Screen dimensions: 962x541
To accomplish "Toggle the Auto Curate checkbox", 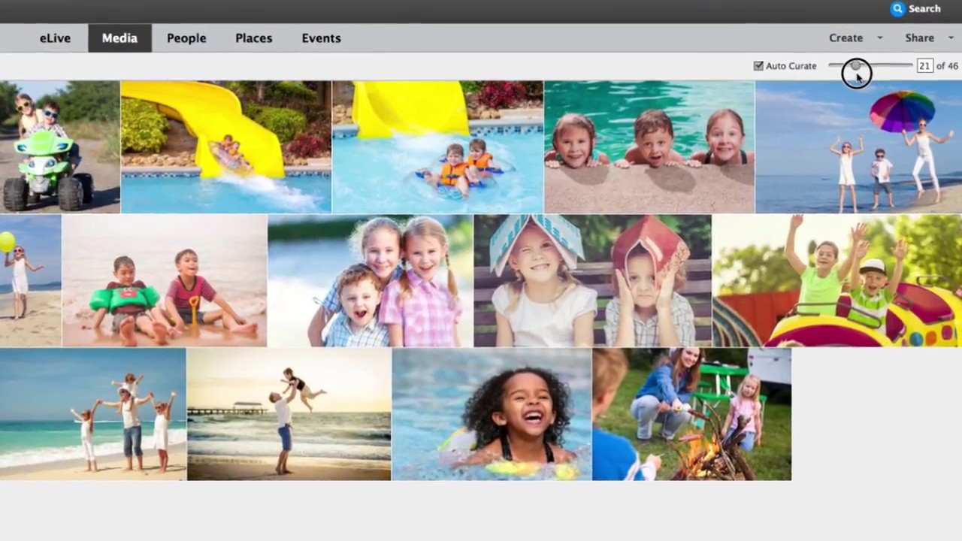I will pos(758,66).
